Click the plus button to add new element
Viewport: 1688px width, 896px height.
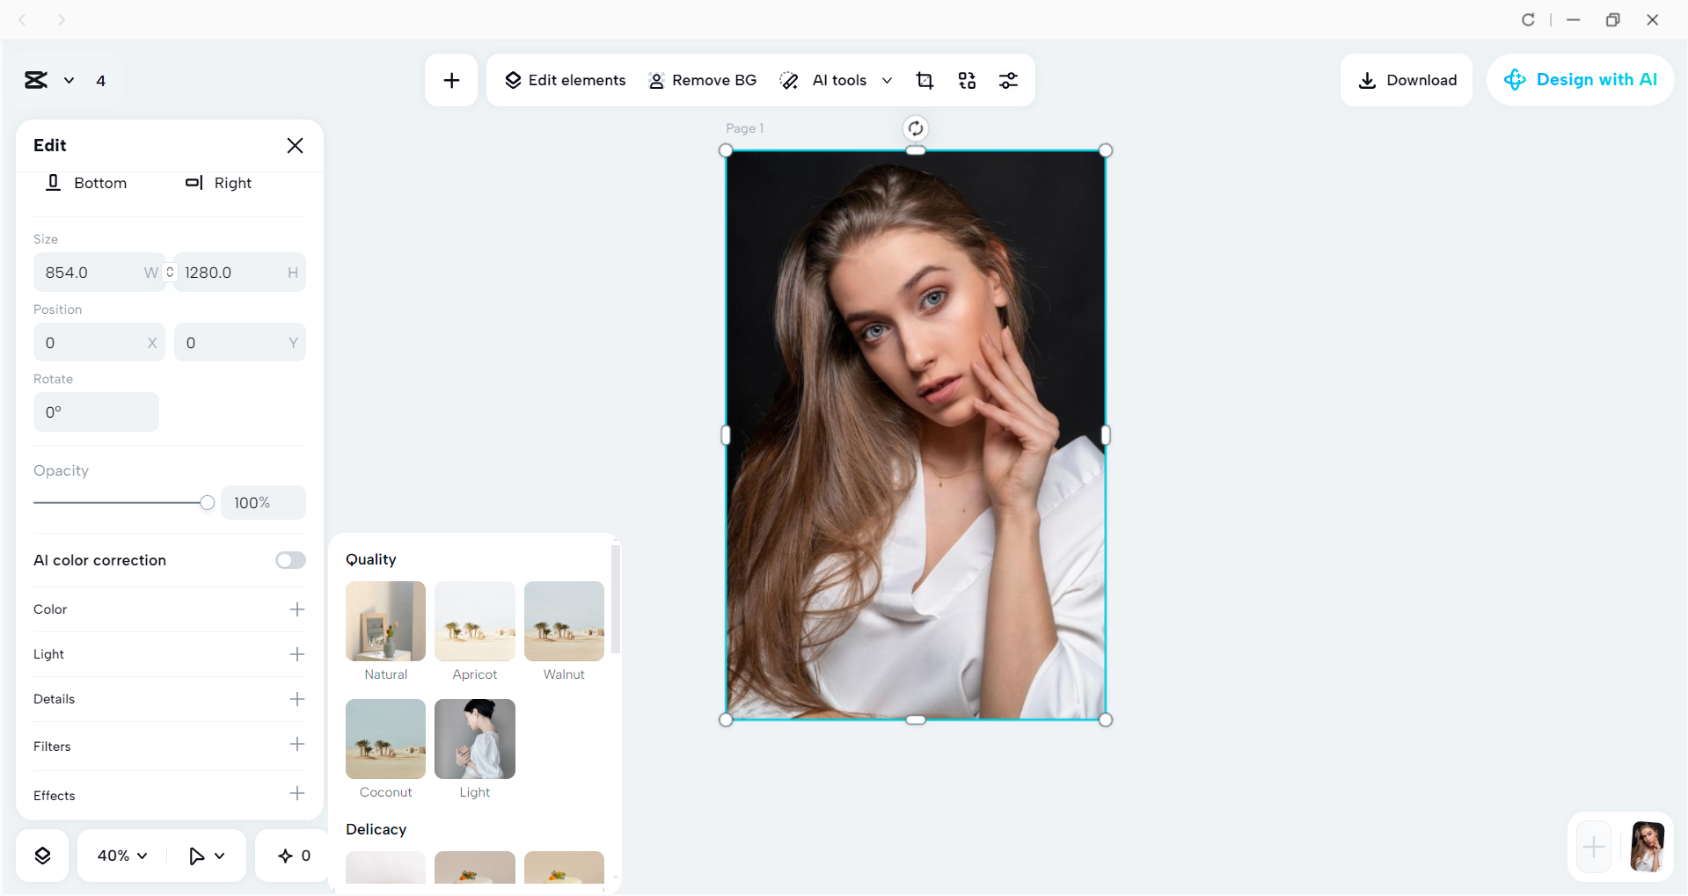pos(450,80)
